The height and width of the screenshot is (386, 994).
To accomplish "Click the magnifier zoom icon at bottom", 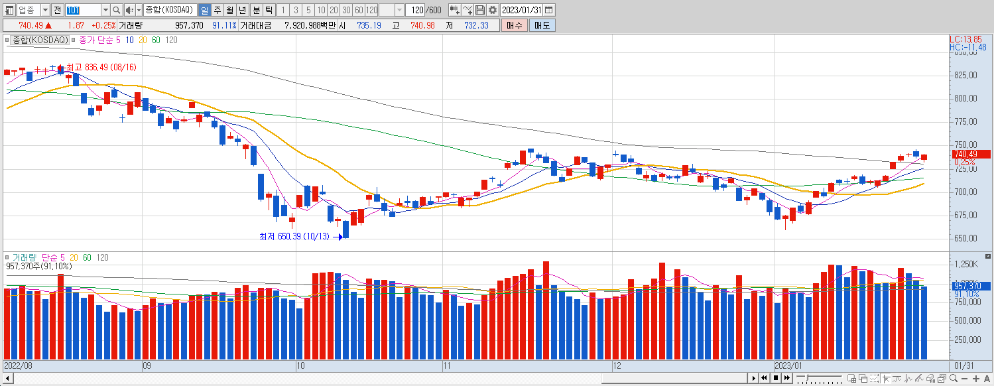I will pyautogui.click(x=954, y=379).
